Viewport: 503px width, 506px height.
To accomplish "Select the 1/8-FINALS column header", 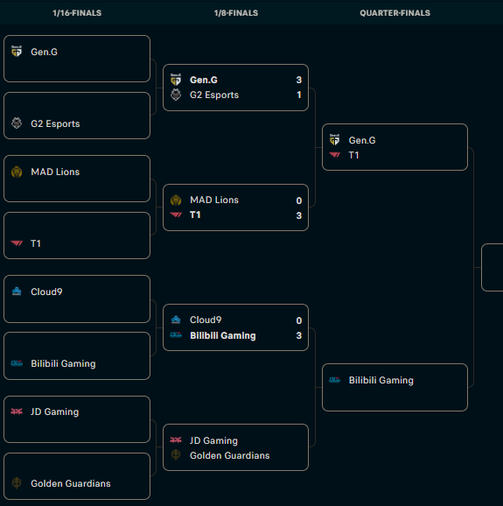I will 236,13.
